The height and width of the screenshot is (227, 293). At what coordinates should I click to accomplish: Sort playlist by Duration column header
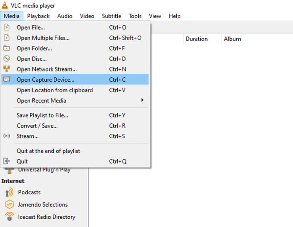pos(202,39)
